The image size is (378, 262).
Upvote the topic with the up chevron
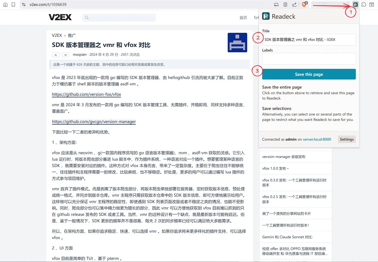pyautogui.click(x=56, y=55)
